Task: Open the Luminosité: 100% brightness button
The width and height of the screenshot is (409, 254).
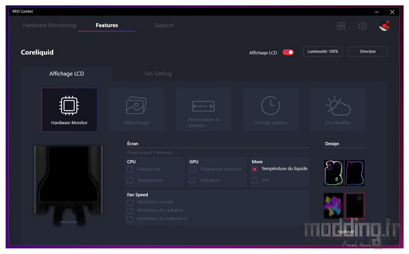Action: click(x=323, y=52)
